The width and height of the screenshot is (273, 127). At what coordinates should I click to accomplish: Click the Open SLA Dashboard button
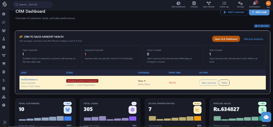(x=226, y=39)
